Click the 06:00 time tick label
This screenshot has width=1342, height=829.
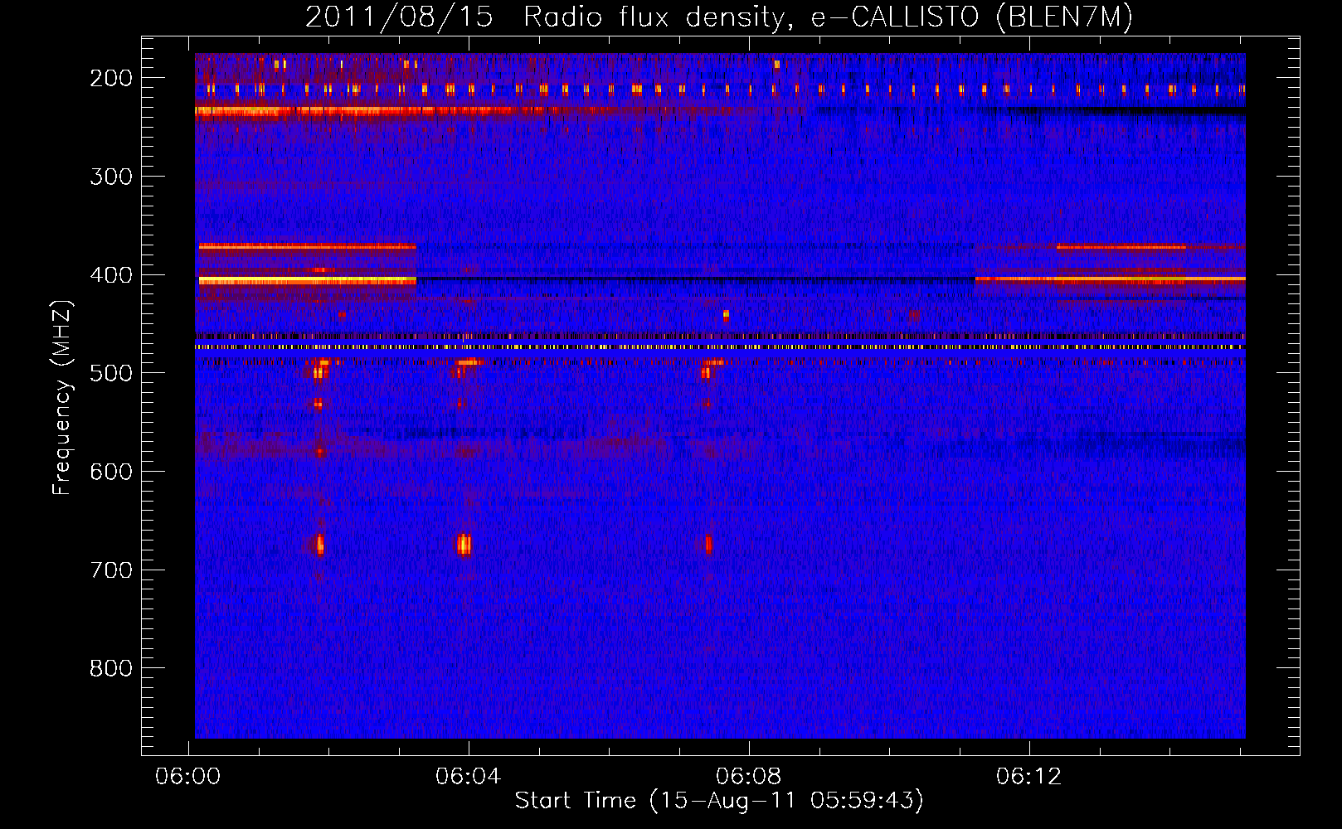point(188,776)
